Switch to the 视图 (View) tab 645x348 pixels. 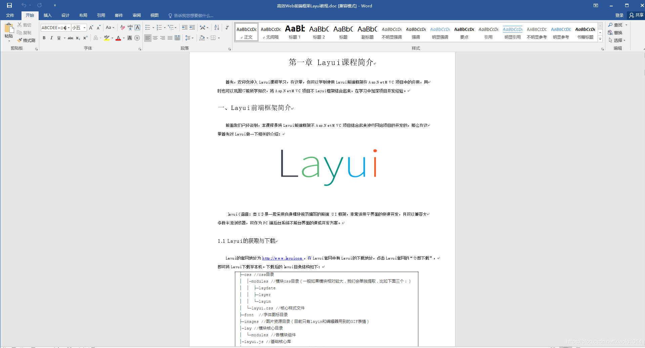155,15
